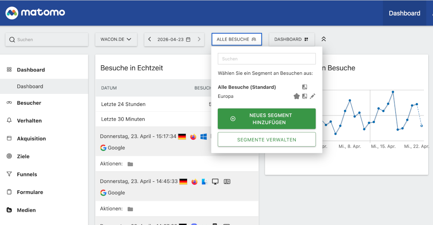The width and height of the screenshot is (433, 225).
Task: Collapse the top controls with double chevron
Action: coord(323,39)
